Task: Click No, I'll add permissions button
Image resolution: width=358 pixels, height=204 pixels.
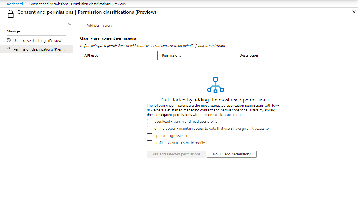Action: (x=232, y=154)
